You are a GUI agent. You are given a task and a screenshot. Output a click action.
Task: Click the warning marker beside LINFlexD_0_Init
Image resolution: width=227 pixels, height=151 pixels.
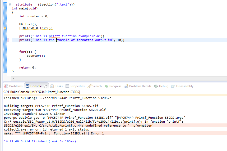5,28
